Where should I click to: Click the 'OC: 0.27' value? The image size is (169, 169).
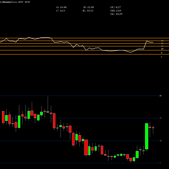pos(116,7)
